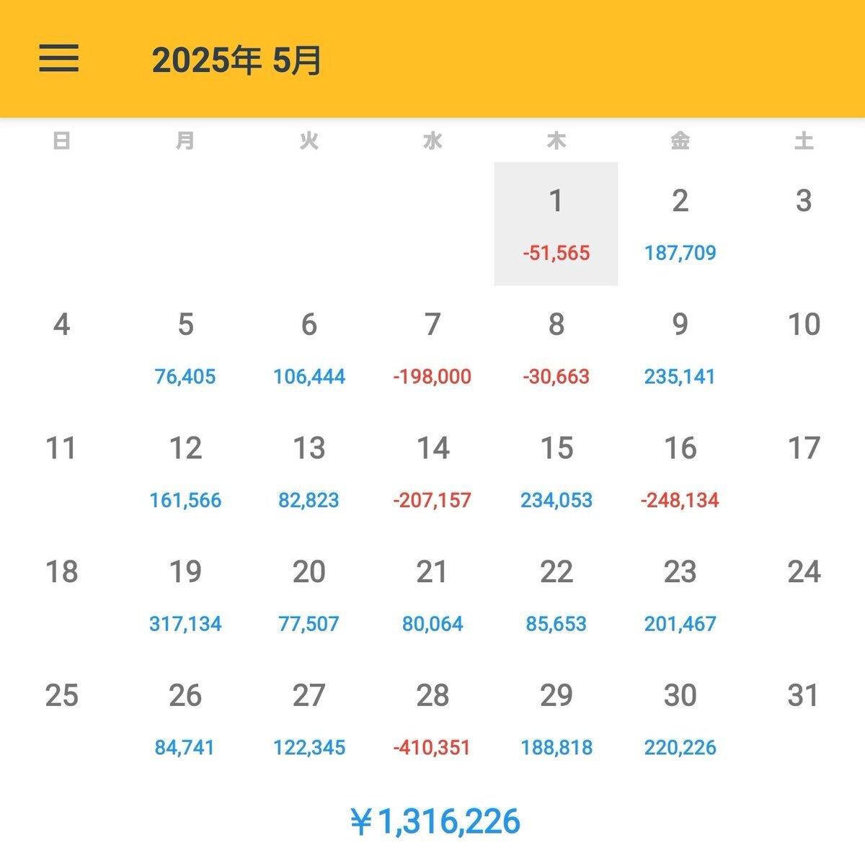Select May 1 with -51,565
865x853 pixels.
[x=556, y=224]
